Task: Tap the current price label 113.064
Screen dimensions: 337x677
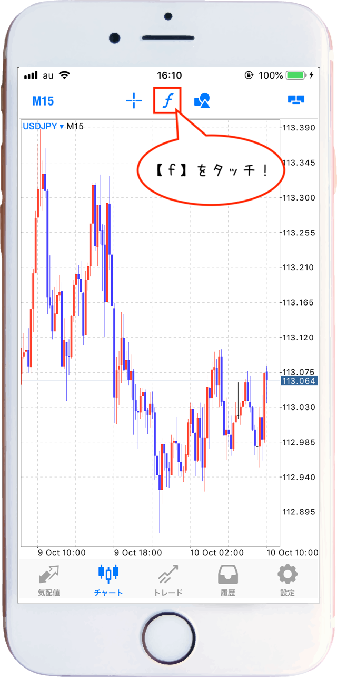Action: pos(299,381)
